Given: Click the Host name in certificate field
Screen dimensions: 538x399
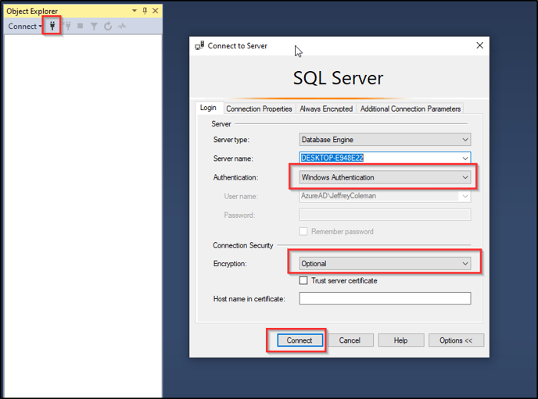Looking at the screenshot, I should [x=385, y=298].
